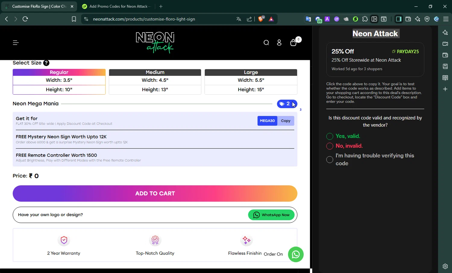Image resolution: width=452 pixels, height=273 pixels.
Task: Open Brave Wallet toolbar icon
Action: (408, 19)
